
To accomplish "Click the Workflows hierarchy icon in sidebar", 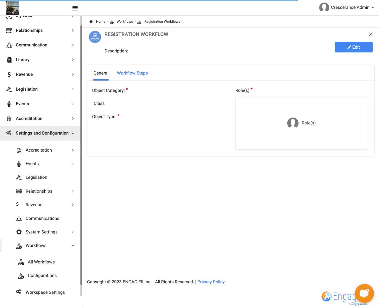I will point(19,246).
